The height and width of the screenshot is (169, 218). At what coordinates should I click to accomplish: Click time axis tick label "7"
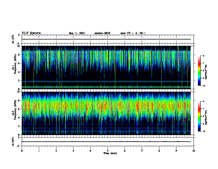[142, 151]
